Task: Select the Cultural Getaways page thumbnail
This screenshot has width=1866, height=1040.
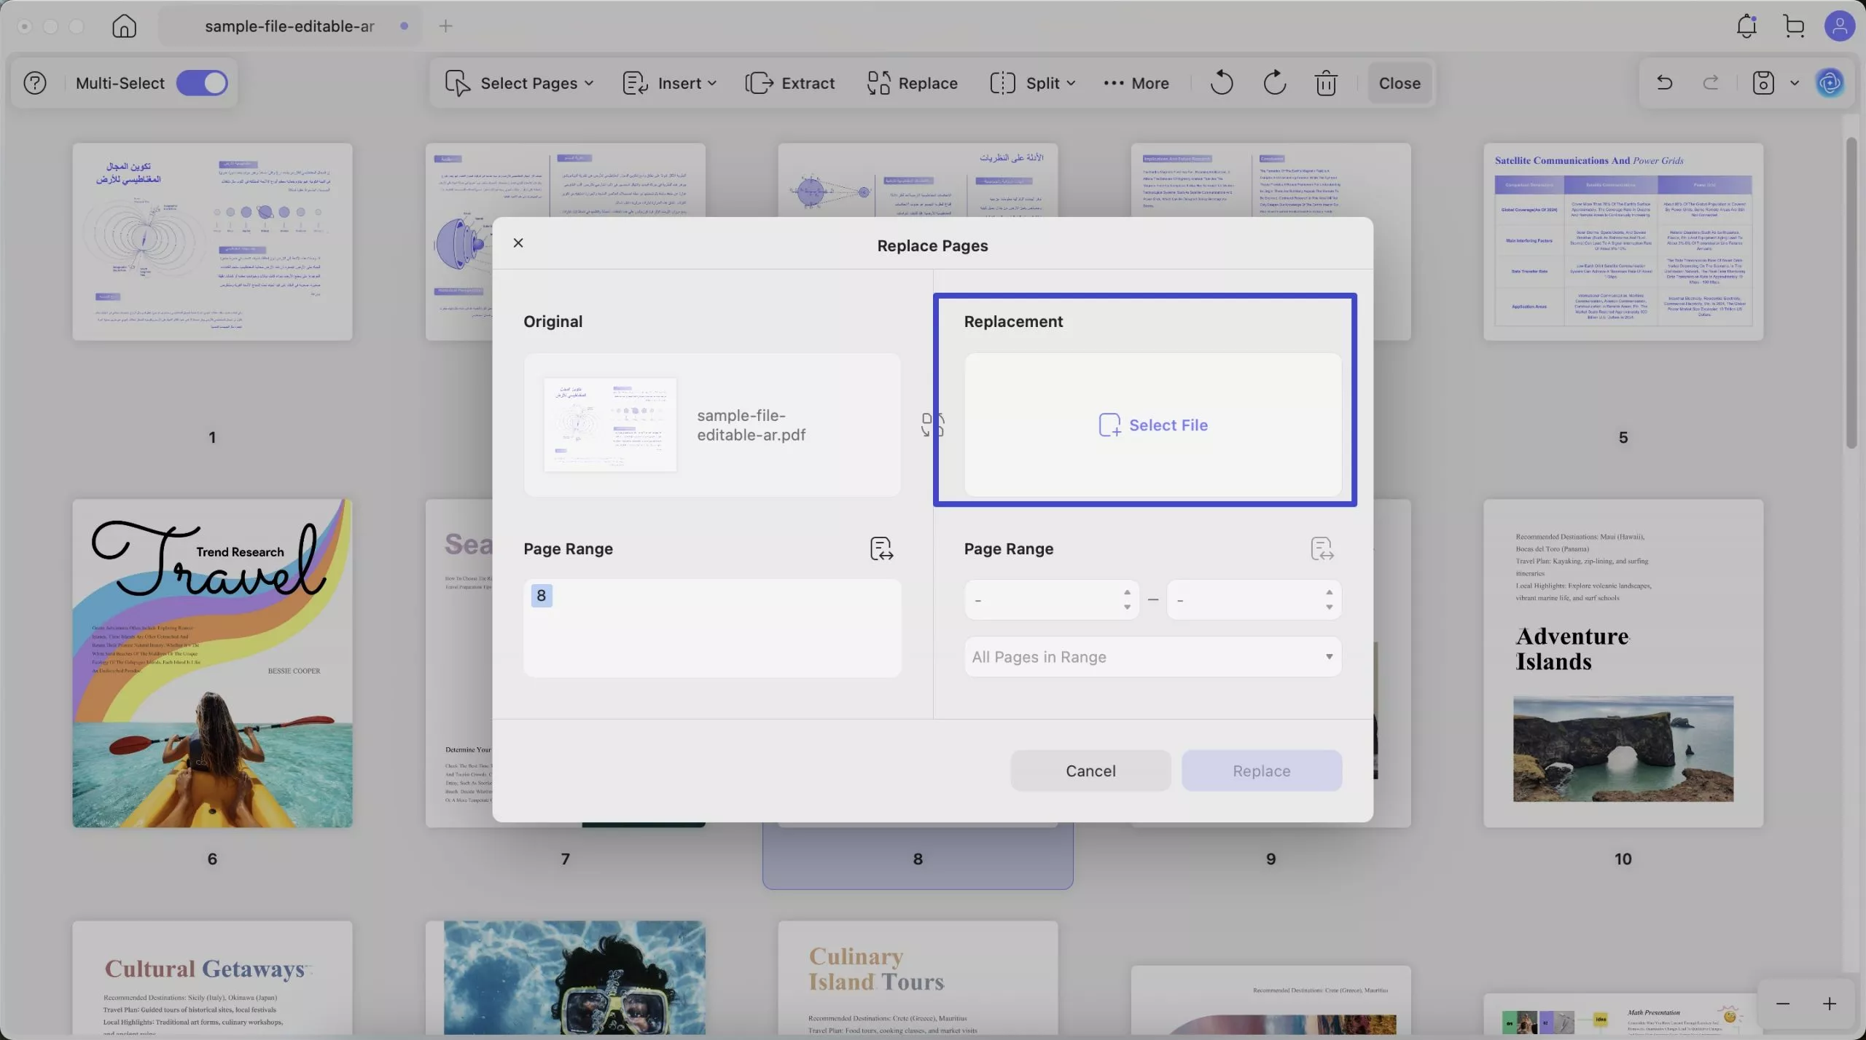Action: 212,978
